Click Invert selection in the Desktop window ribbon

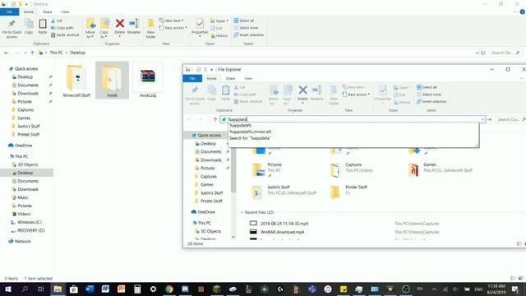click(248, 35)
